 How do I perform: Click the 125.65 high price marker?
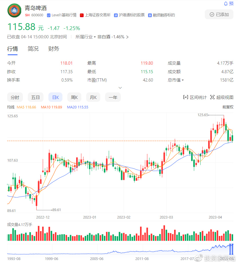(203, 115)
